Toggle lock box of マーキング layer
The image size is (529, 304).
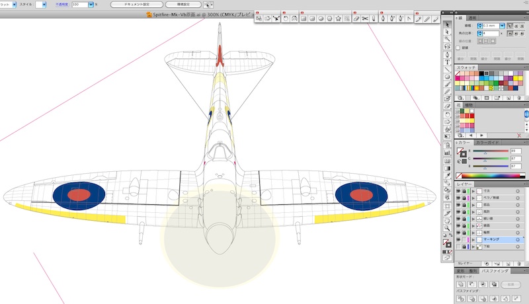[464, 240]
